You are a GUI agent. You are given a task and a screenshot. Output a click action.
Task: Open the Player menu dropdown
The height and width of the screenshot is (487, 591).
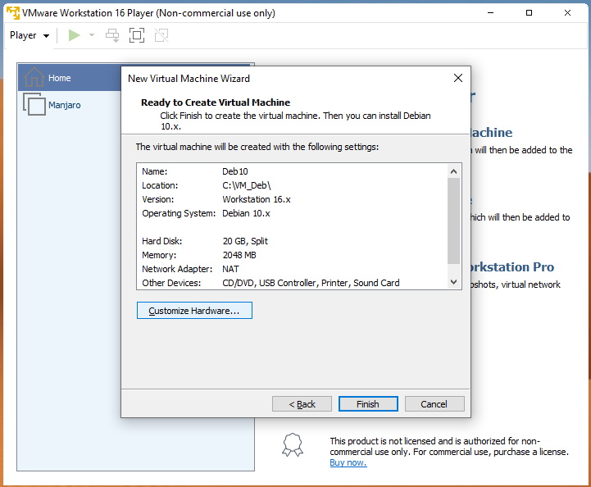point(30,35)
